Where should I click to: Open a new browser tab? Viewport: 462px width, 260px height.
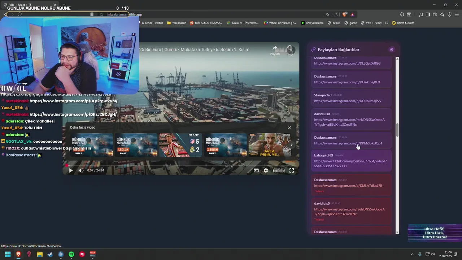pyautogui.click(x=64, y=5)
